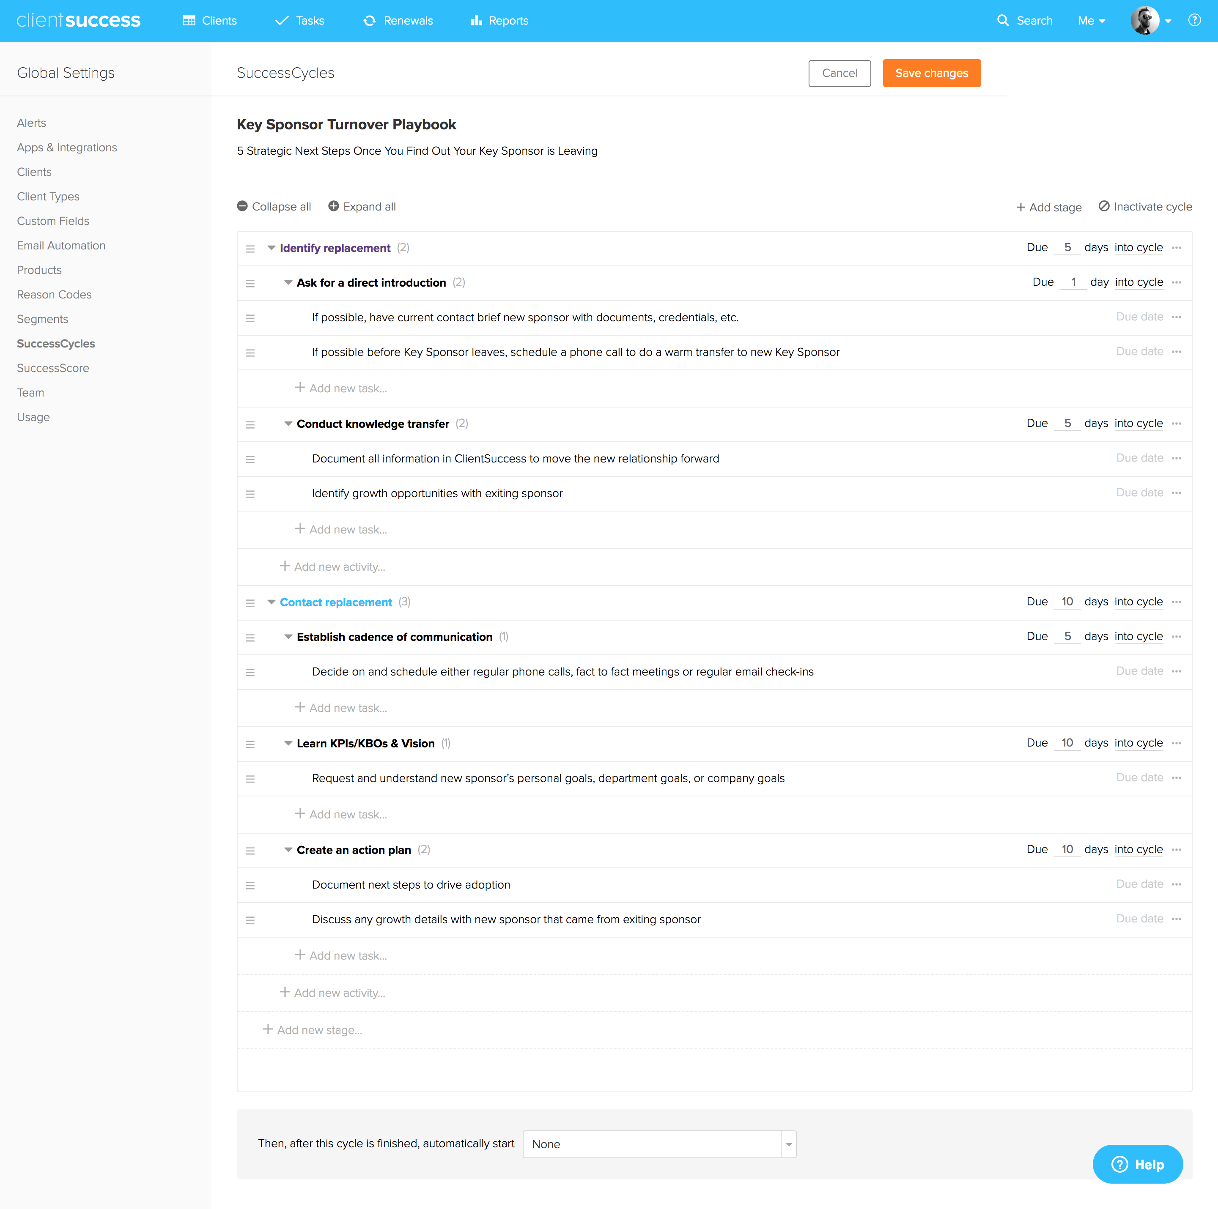Image resolution: width=1218 pixels, height=1209 pixels.
Task: Collapse Create an action plan activity
Action: [288, 849]
